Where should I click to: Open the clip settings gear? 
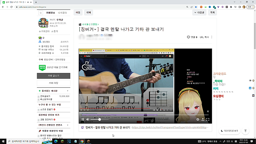198,119
